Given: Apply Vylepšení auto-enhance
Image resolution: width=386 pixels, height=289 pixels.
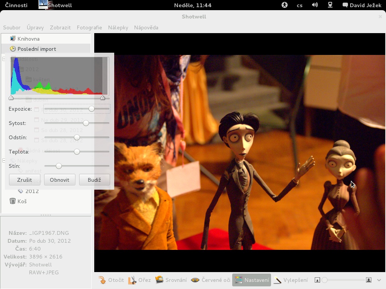Looking at the screenshot, I should (291, 280).
